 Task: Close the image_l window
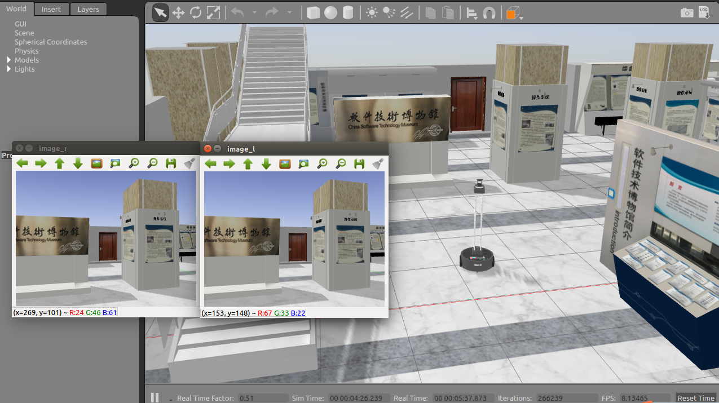click(x=208, y=148)
